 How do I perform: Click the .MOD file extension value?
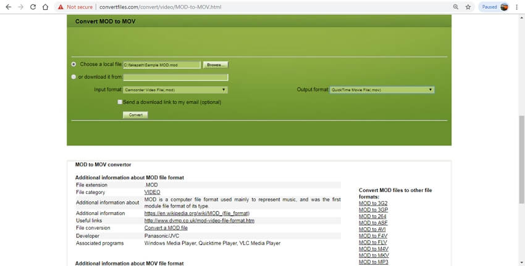151,185
